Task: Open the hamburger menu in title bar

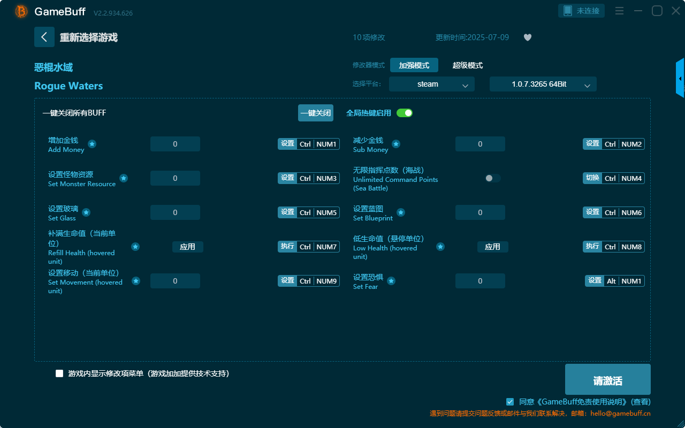Action: pos(619,11)
